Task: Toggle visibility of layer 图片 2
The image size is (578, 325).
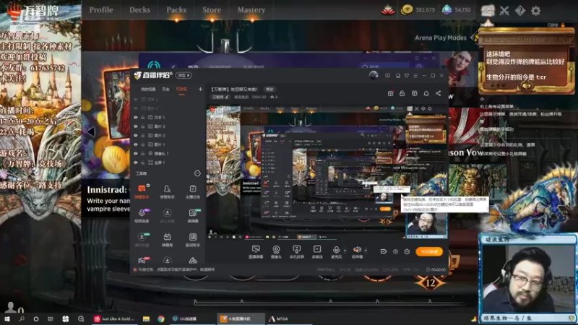Action: (x=136, y=136)
